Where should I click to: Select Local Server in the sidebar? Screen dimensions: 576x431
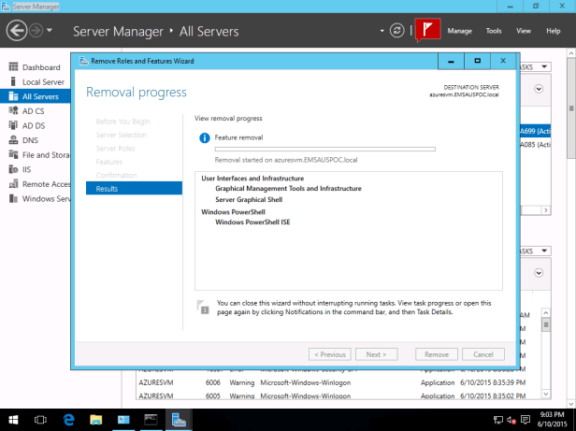tap(43, 81)
